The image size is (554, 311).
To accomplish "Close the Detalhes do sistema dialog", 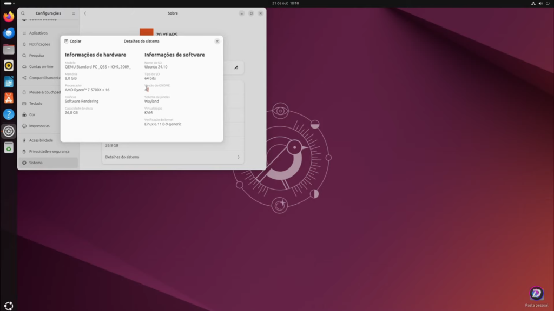I will pyautogui.click(x=217, y=41).
